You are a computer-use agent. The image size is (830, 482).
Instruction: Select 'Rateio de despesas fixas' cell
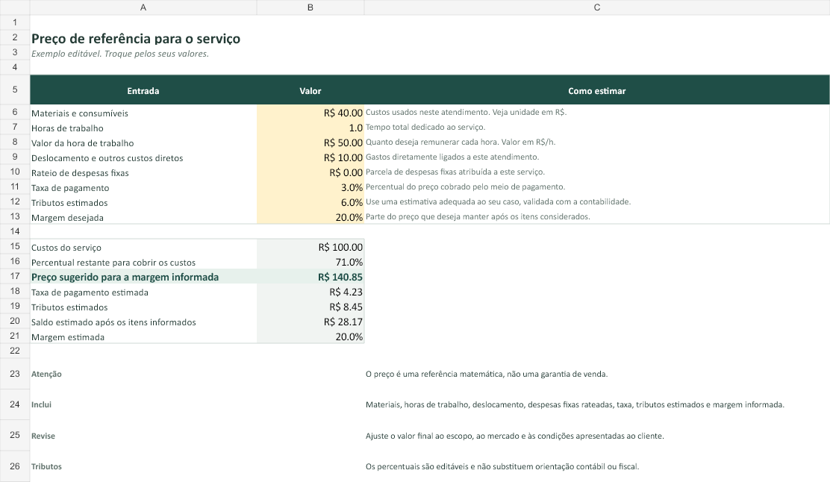[x=143, y=172]
